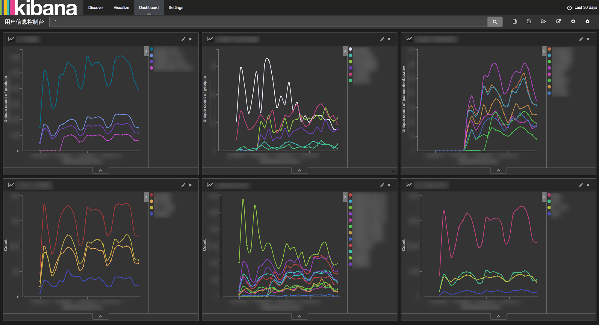
Task: Switch to the Visualize tab
Action: click(x=121, y=7)
